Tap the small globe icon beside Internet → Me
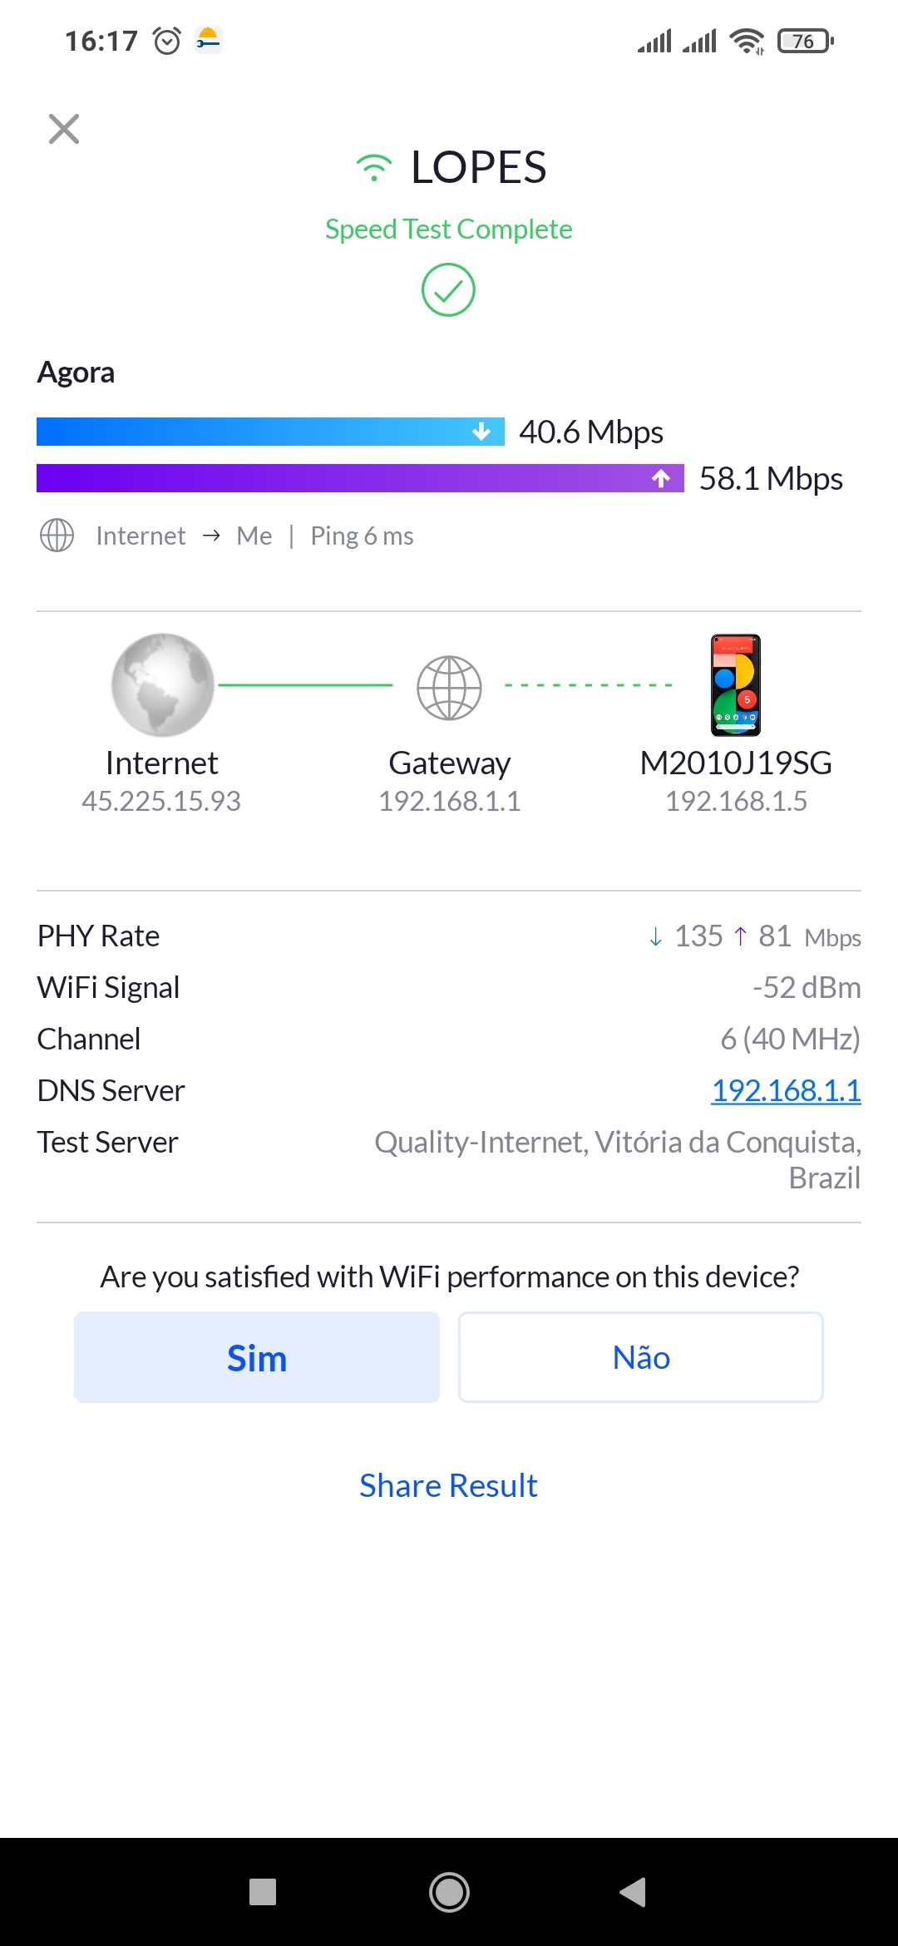 57,536
